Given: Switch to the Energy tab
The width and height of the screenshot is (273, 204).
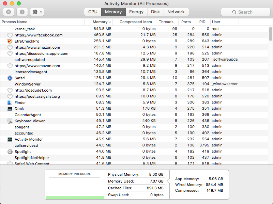Looking at the screenshot, I should point(136,12).
